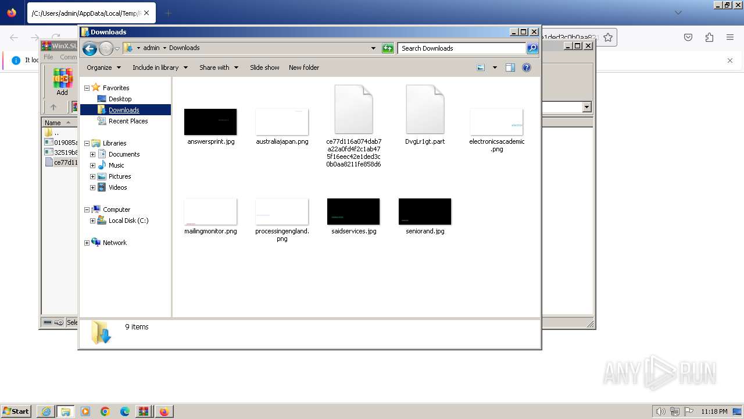This screenshot has width=744, height=419.
Task: Click admin in the address breadcrumb
Action: coord(151,48)
